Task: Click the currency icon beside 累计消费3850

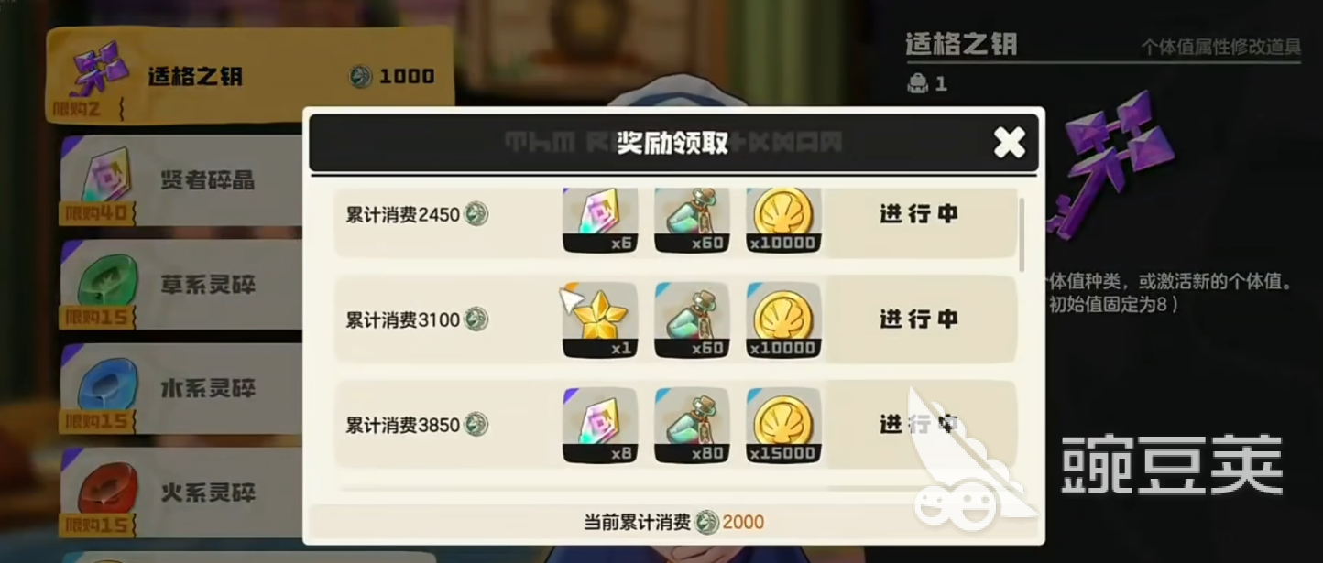Action: pos(476,424)
